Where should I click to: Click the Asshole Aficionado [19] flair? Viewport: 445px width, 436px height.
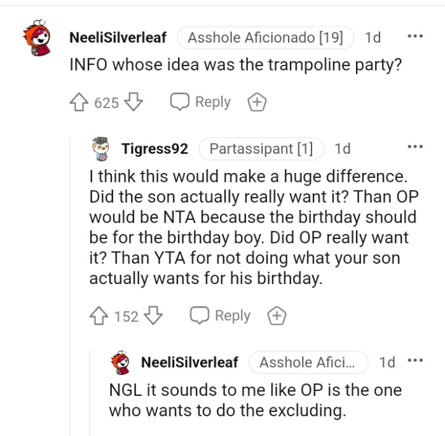click(266, 37)
